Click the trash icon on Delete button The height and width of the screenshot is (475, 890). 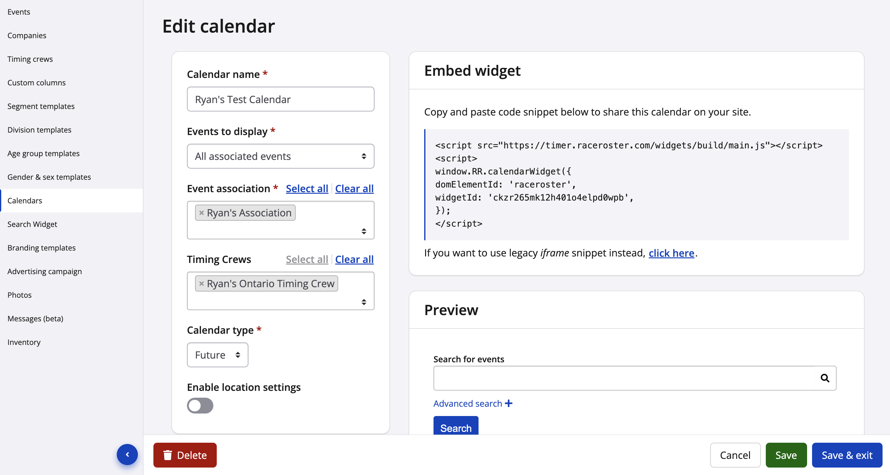(168, 455)
